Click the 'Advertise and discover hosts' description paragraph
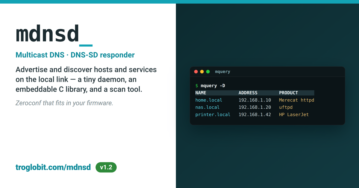This screenshot has width=359, height=188. coord(86,79)
